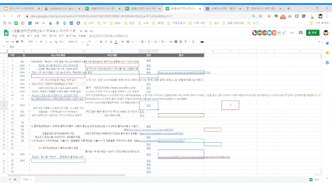
Task: Click the Redo icon in the toolbar
Action: 12,42
